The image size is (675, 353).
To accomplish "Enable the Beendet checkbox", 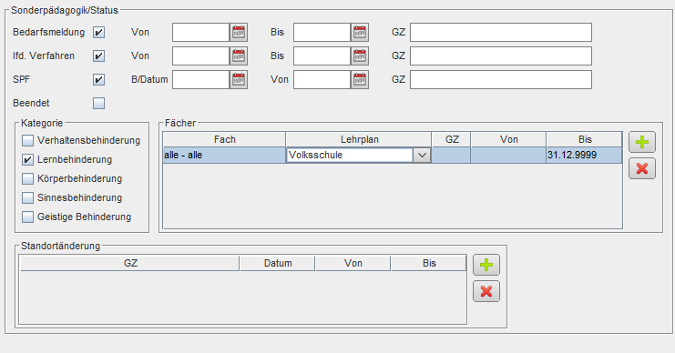I will pos(98,103).
